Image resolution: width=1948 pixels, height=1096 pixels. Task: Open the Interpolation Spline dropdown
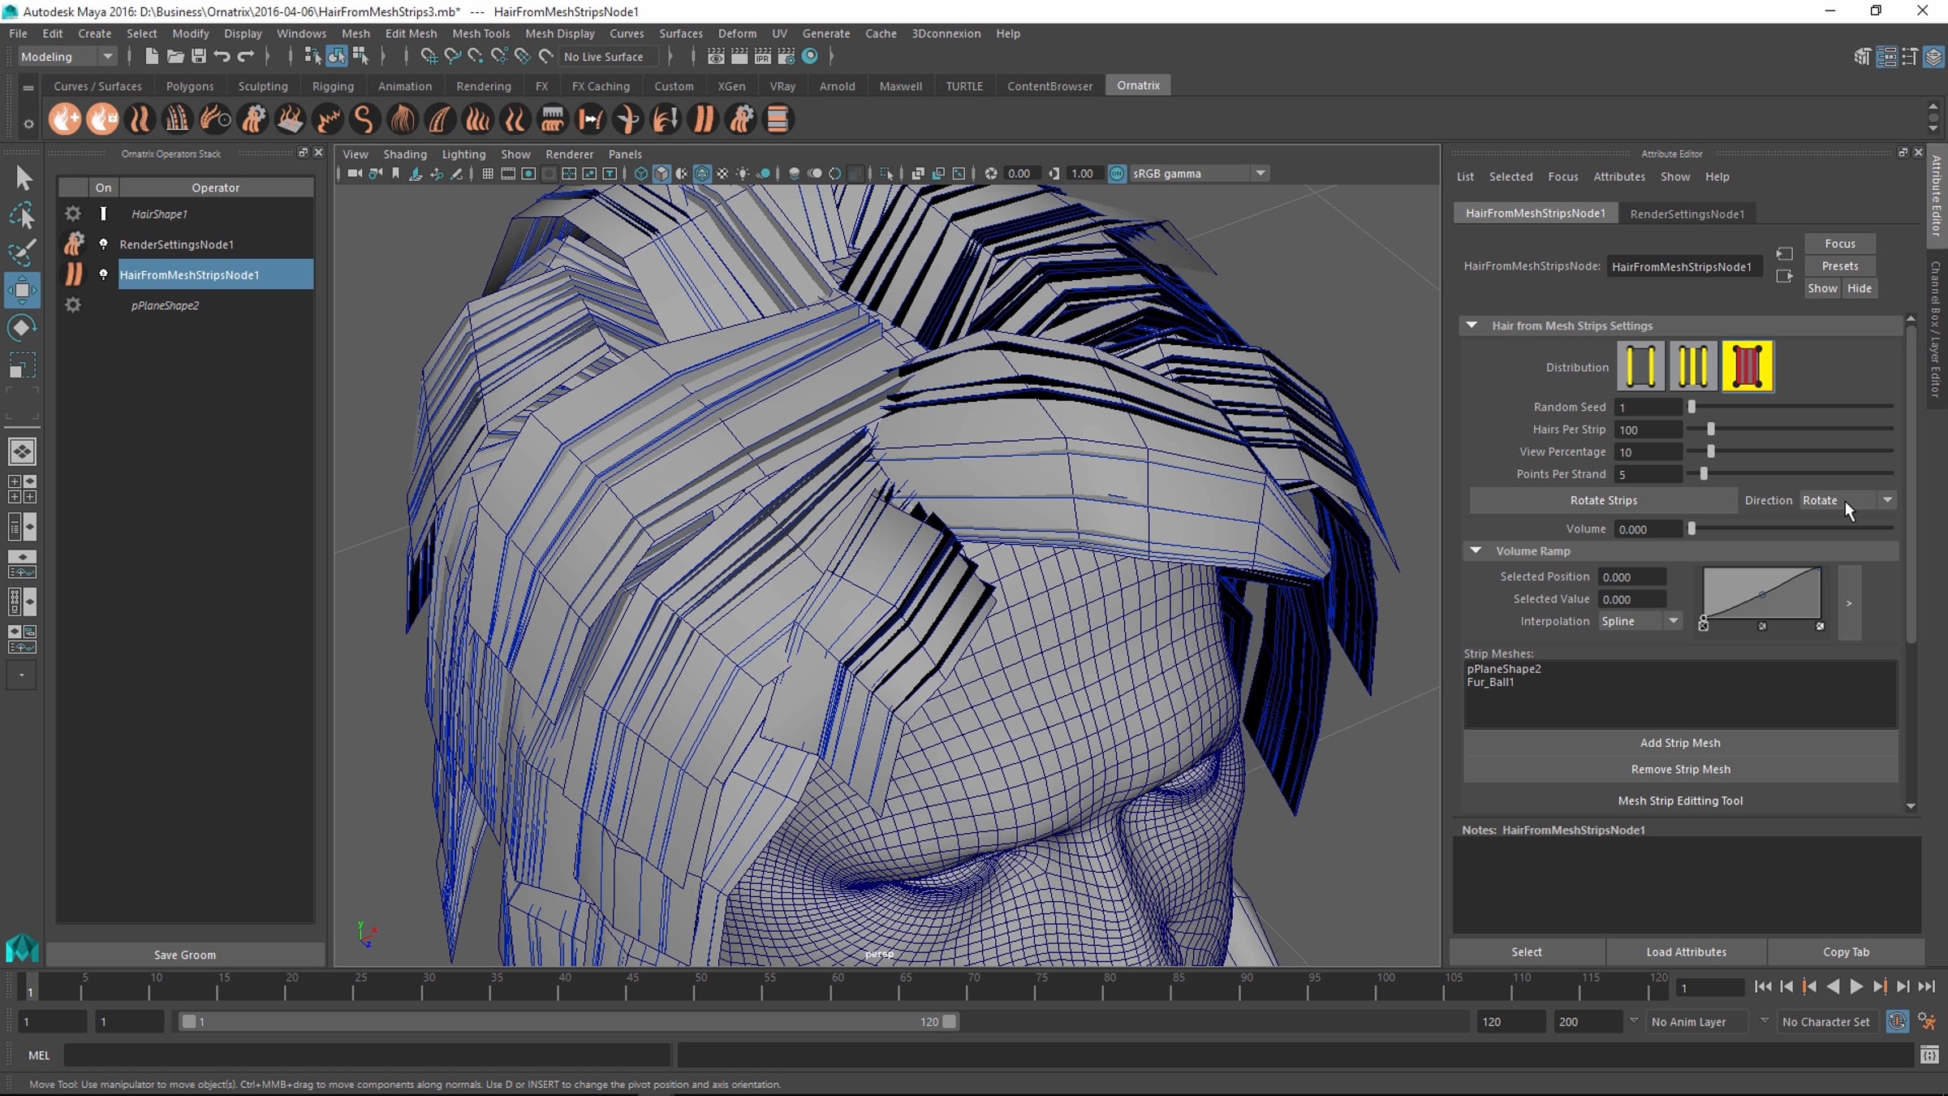[1640, 621]
